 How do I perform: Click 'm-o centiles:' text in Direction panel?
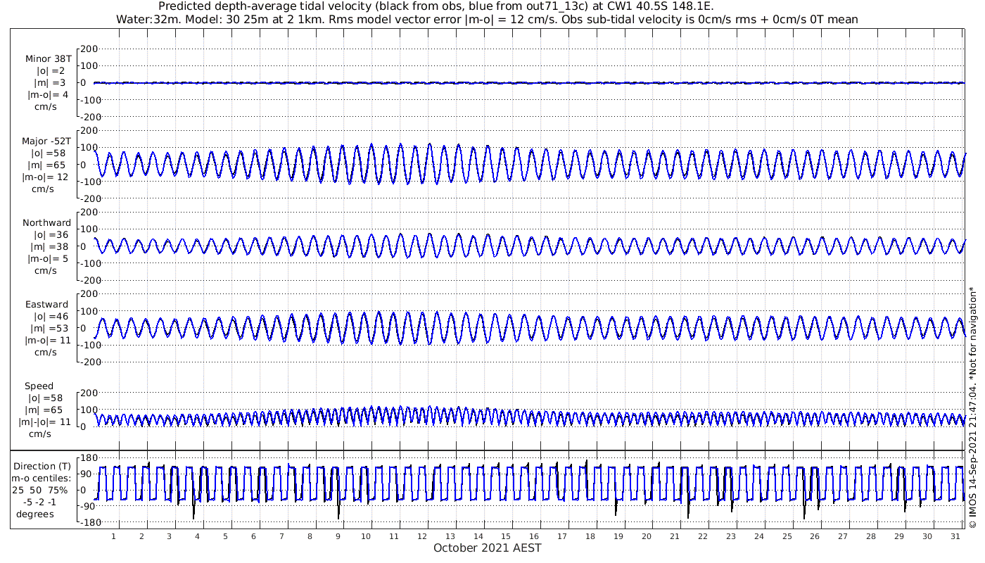[x=40, y=479]
